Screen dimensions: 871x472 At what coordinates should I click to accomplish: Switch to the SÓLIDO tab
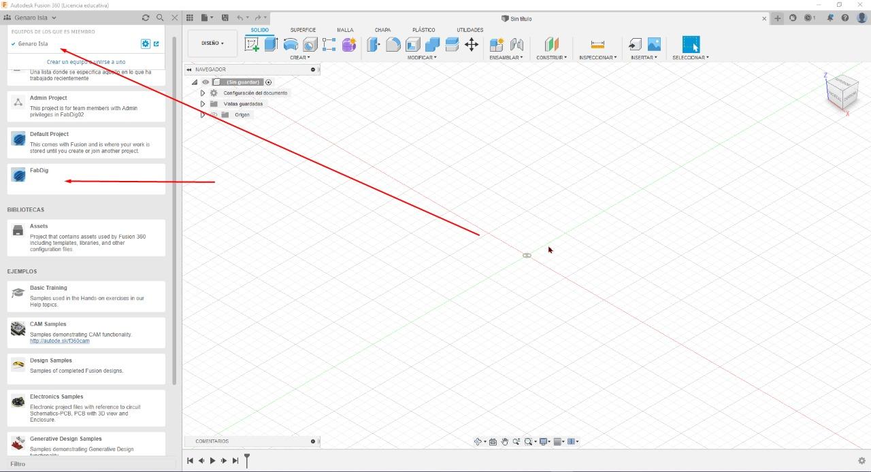pyautogui.click(x=259, y=30)
